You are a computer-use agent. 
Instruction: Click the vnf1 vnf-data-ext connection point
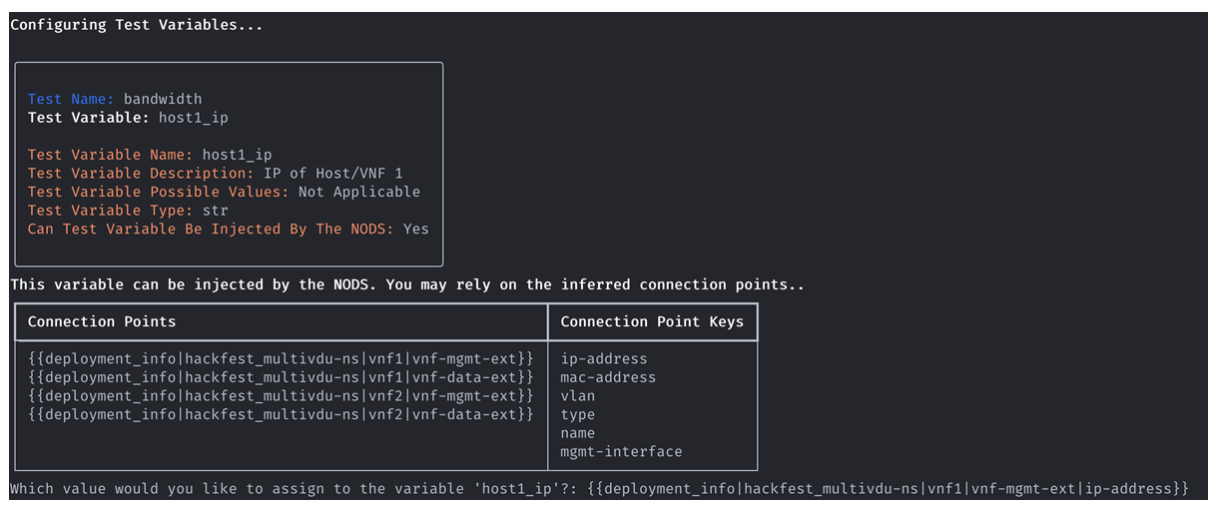pos(282,377)
